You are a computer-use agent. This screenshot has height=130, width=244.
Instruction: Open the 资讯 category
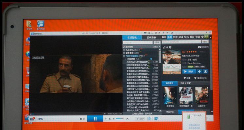point(198,37)
